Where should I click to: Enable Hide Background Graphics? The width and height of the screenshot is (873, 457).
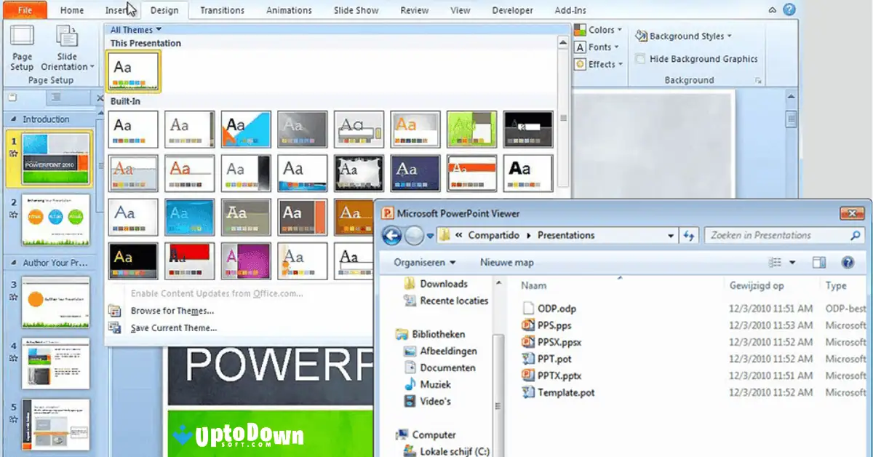coord(640,59)
